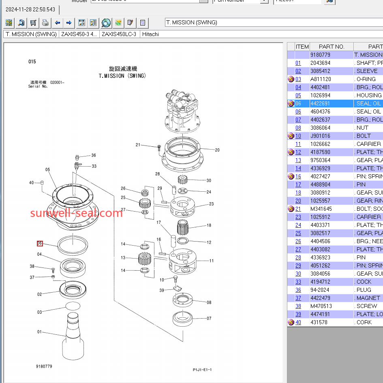The height and width of the screenshot is (383, 383).
Task: Click the shopping cart toolbar icon
Action: (33, 23)
